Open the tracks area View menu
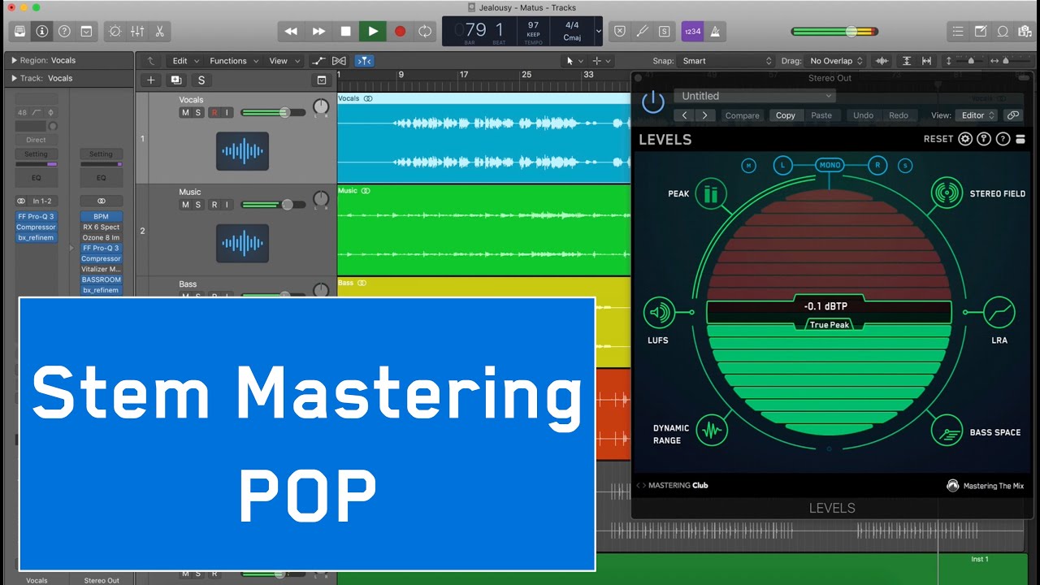The width and height of the screenshot is (1040, 585). pyautogui.click(x=284, y=61)
